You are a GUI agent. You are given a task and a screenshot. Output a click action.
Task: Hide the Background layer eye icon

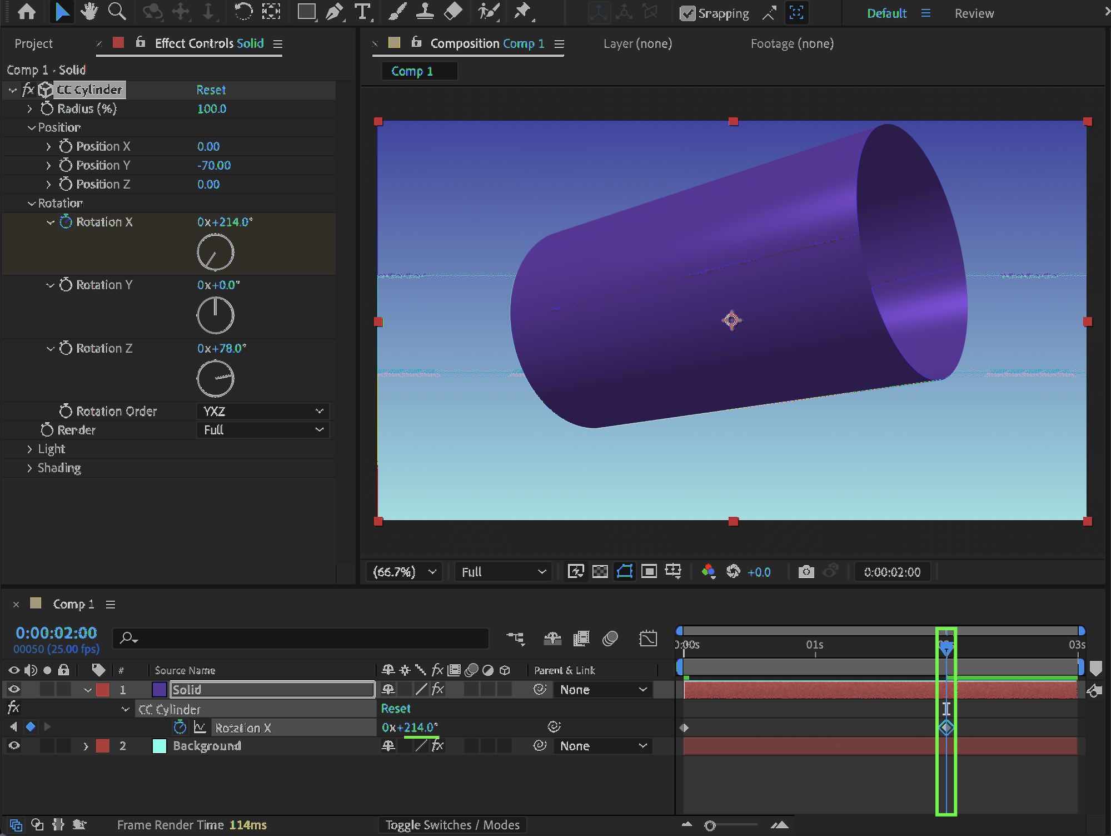pos(14,746)
